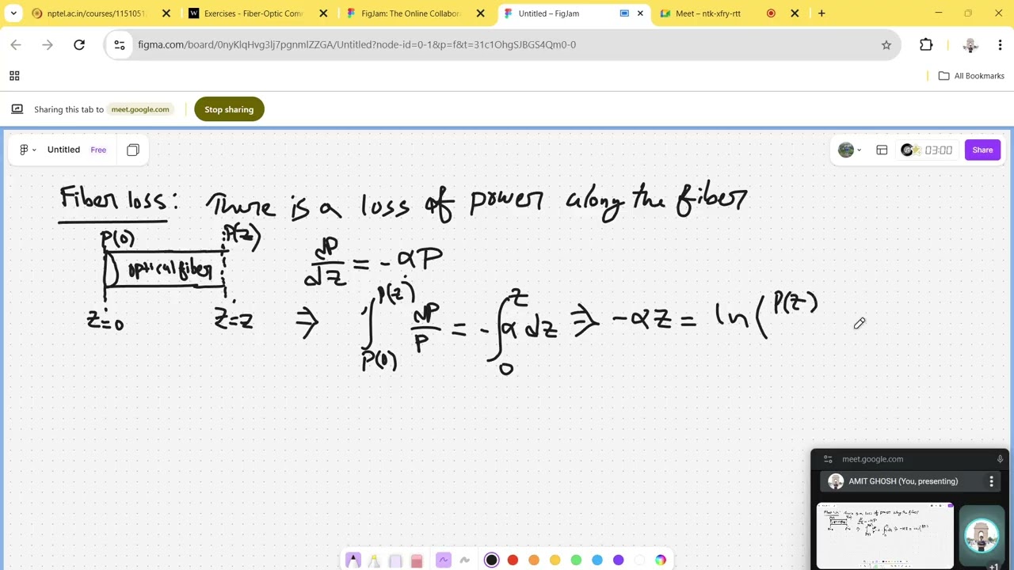Select the highlighter tool
1014x570 pixels.
click(374, 560)
